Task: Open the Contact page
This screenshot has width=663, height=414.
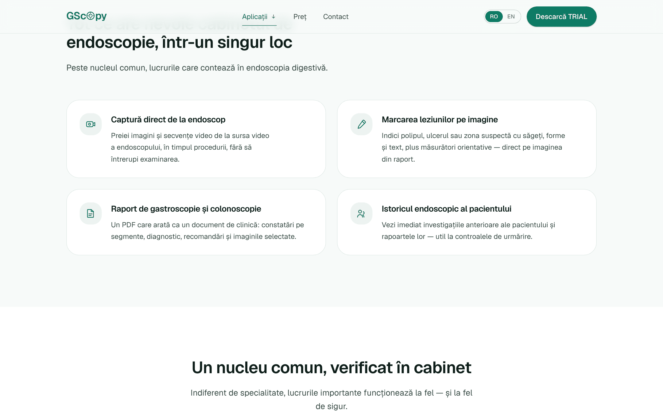Action: coord(335,17)
